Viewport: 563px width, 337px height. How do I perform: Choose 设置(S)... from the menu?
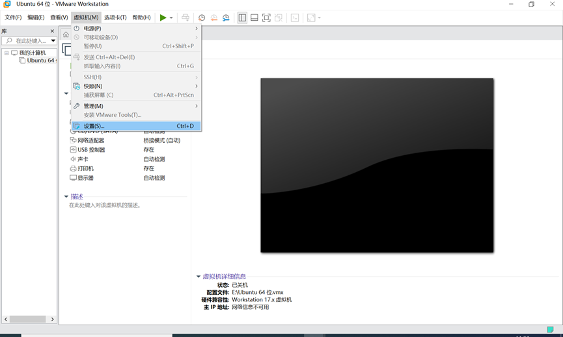tap(136, 126)
